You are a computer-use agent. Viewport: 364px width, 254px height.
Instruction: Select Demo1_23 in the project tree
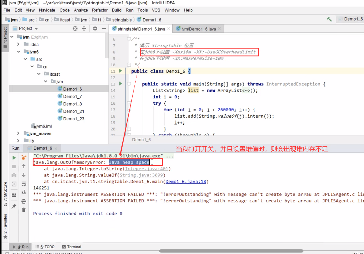(74, 119)
